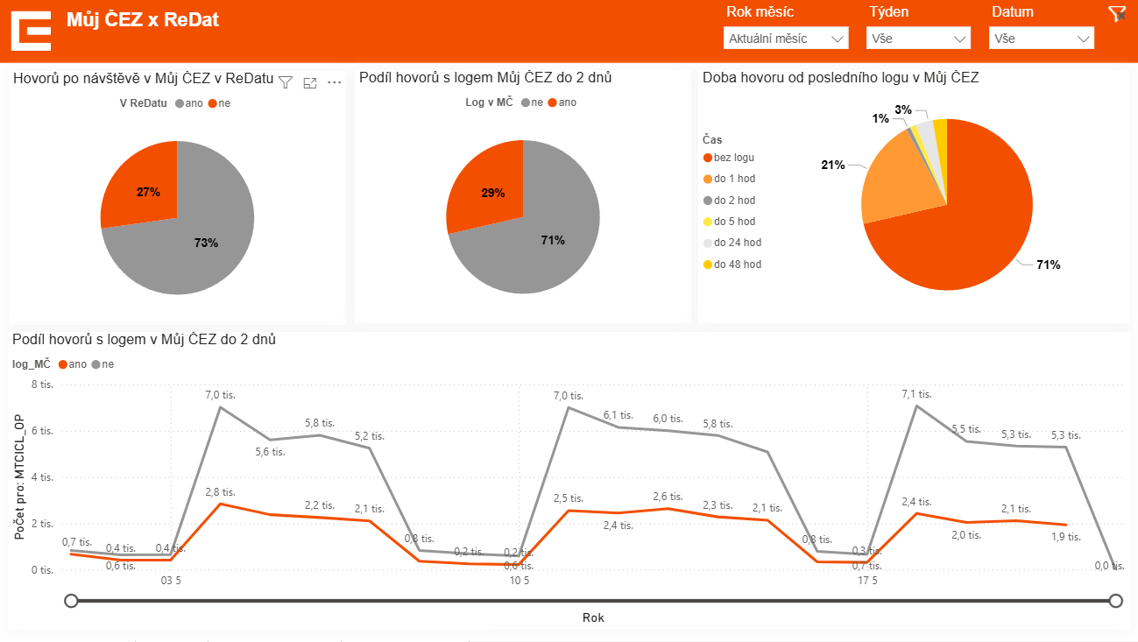The image size is (1138, 642).
Task: Click the title 'Hovorů po návštěvě v Můj ČEZ v ReDatu'
Action: coord(143,79)
